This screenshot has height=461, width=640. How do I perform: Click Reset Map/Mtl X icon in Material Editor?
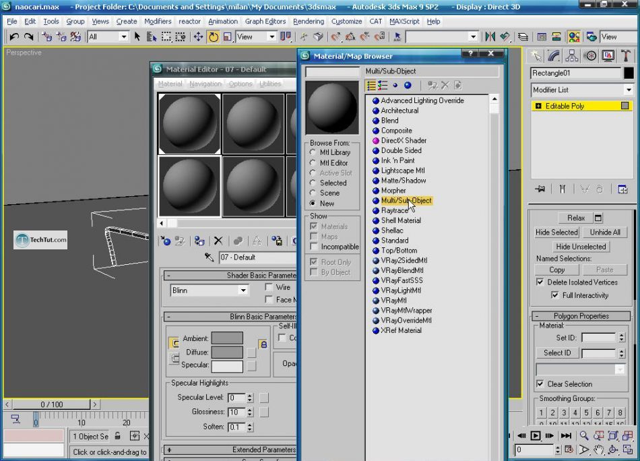pos(218,241)
